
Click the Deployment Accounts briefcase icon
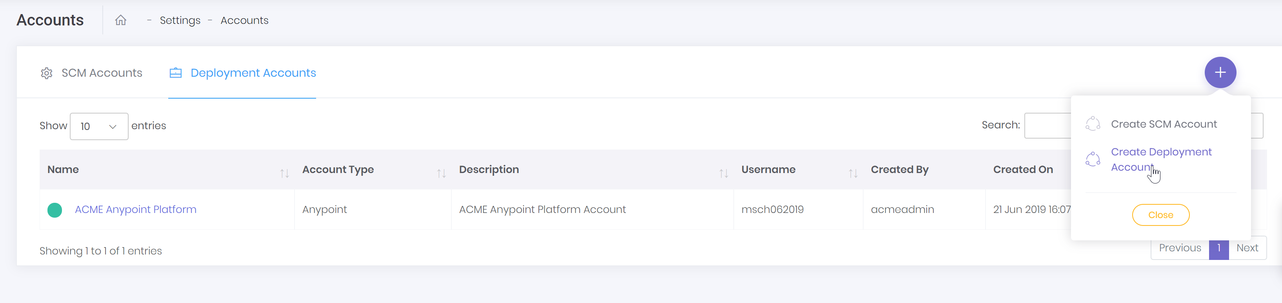176,73
